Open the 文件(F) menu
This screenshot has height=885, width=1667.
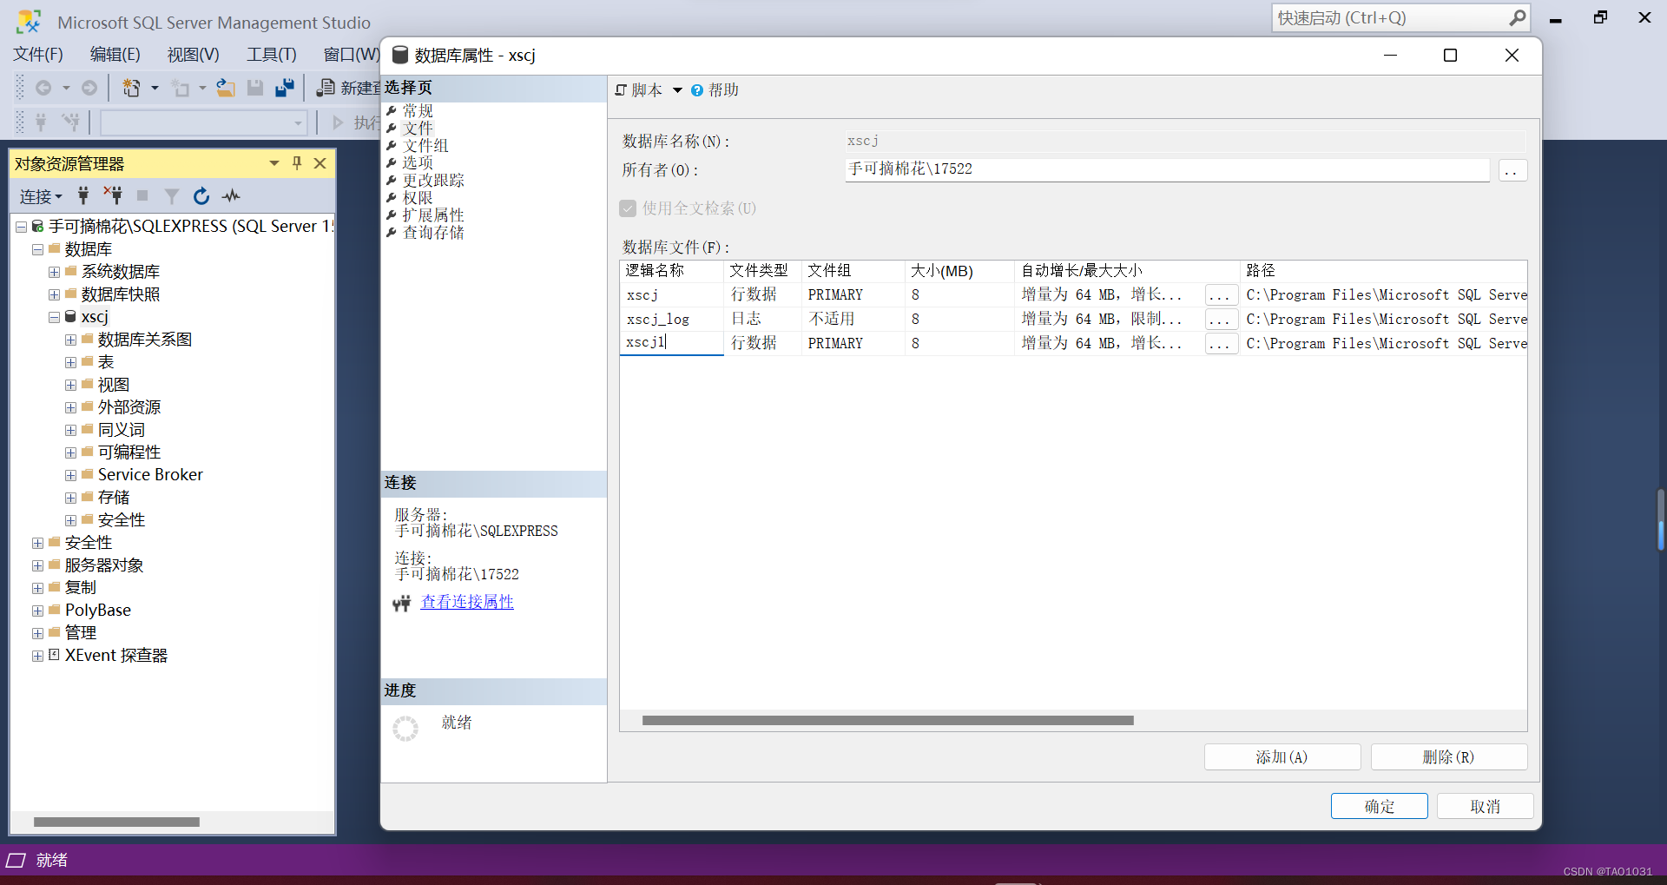(x=38, y=55)
